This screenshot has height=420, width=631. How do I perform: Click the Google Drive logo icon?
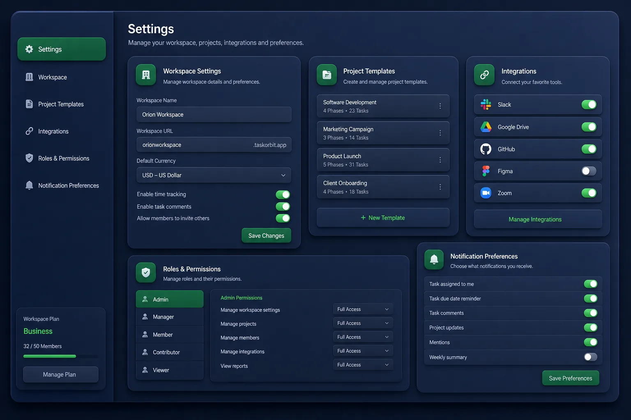tap(486, 127)
